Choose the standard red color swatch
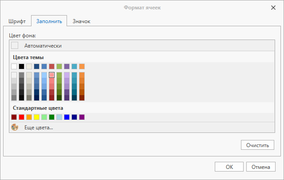Screen dimensions: 284x180 click(22, 117)
